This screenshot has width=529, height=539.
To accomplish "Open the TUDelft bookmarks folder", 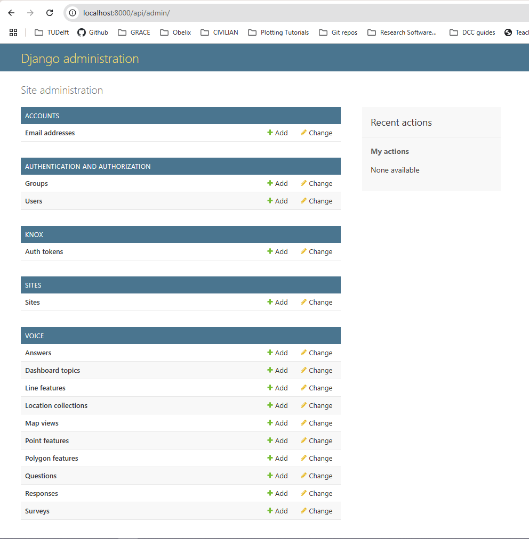I will tap(51, 32).
